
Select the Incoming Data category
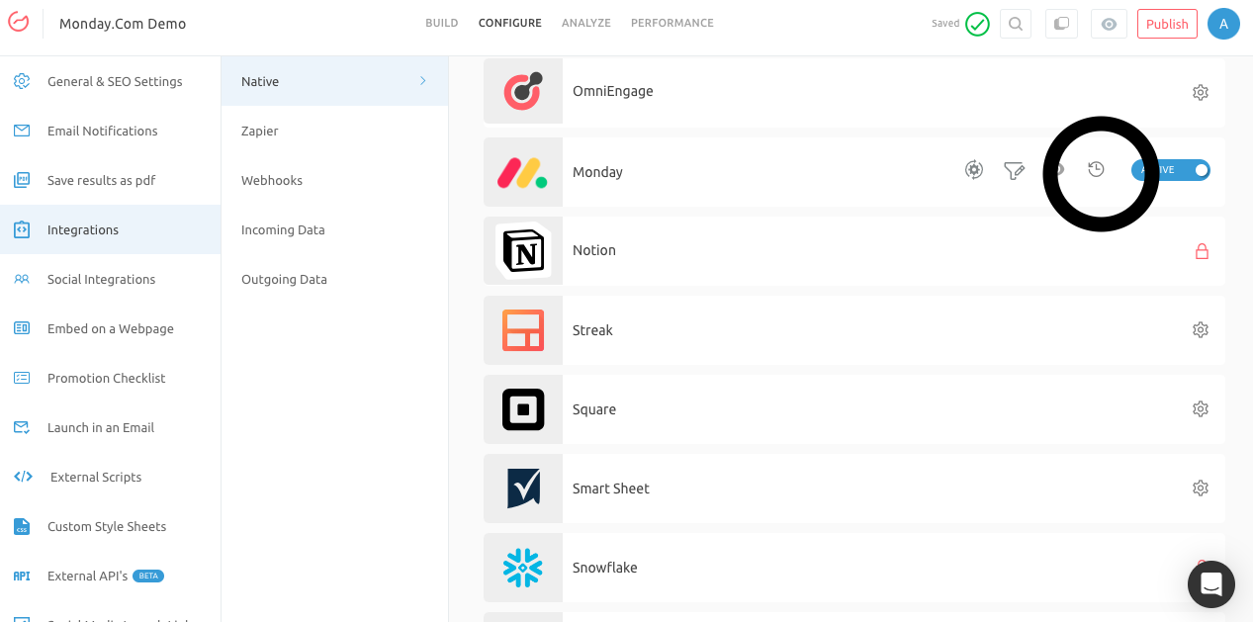tap(334, 229)
